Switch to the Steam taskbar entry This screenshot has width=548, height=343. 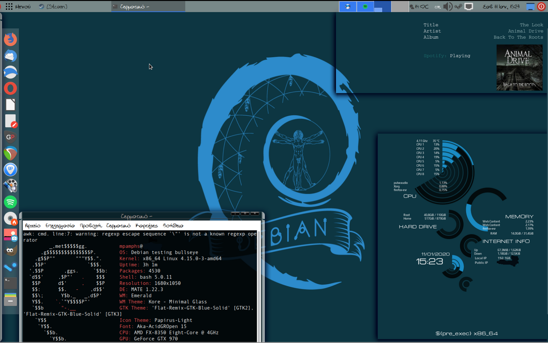click(53, 6)
